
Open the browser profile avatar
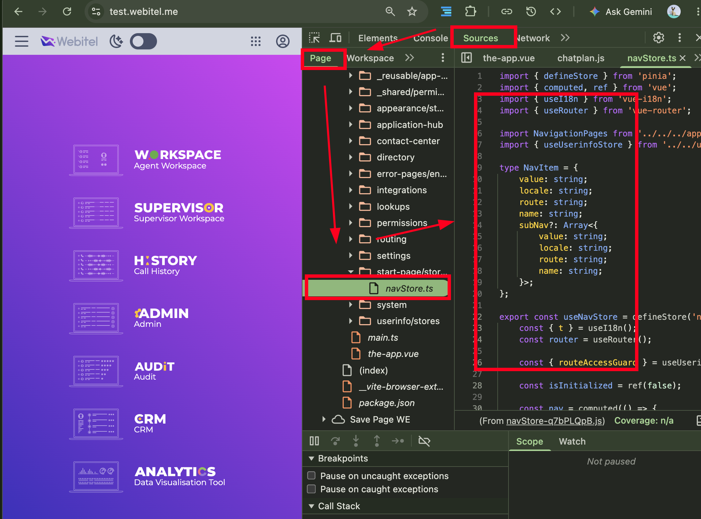[674, 12]
